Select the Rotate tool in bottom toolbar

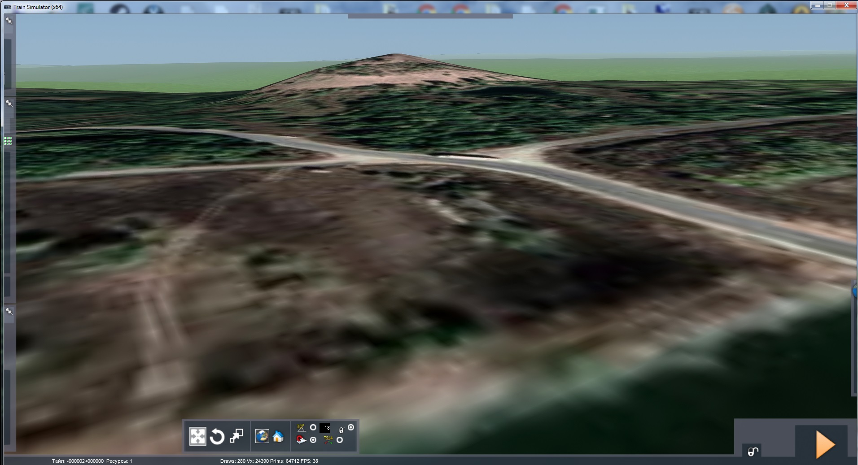click(x=217, y=436)
